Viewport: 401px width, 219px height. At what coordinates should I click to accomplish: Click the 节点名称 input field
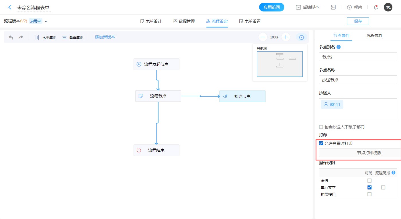click(358, 80)
